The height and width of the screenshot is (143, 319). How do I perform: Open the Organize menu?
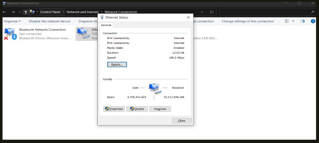pos(12,21)
